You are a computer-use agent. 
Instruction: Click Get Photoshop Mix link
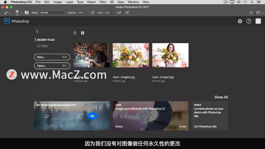point(205,127)
